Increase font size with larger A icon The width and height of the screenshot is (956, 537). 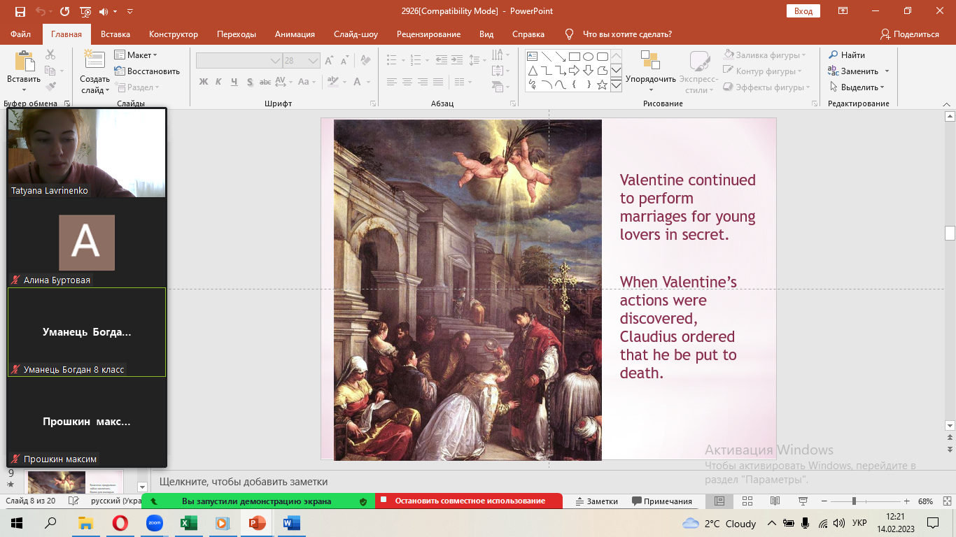click(x=328, y=61)
